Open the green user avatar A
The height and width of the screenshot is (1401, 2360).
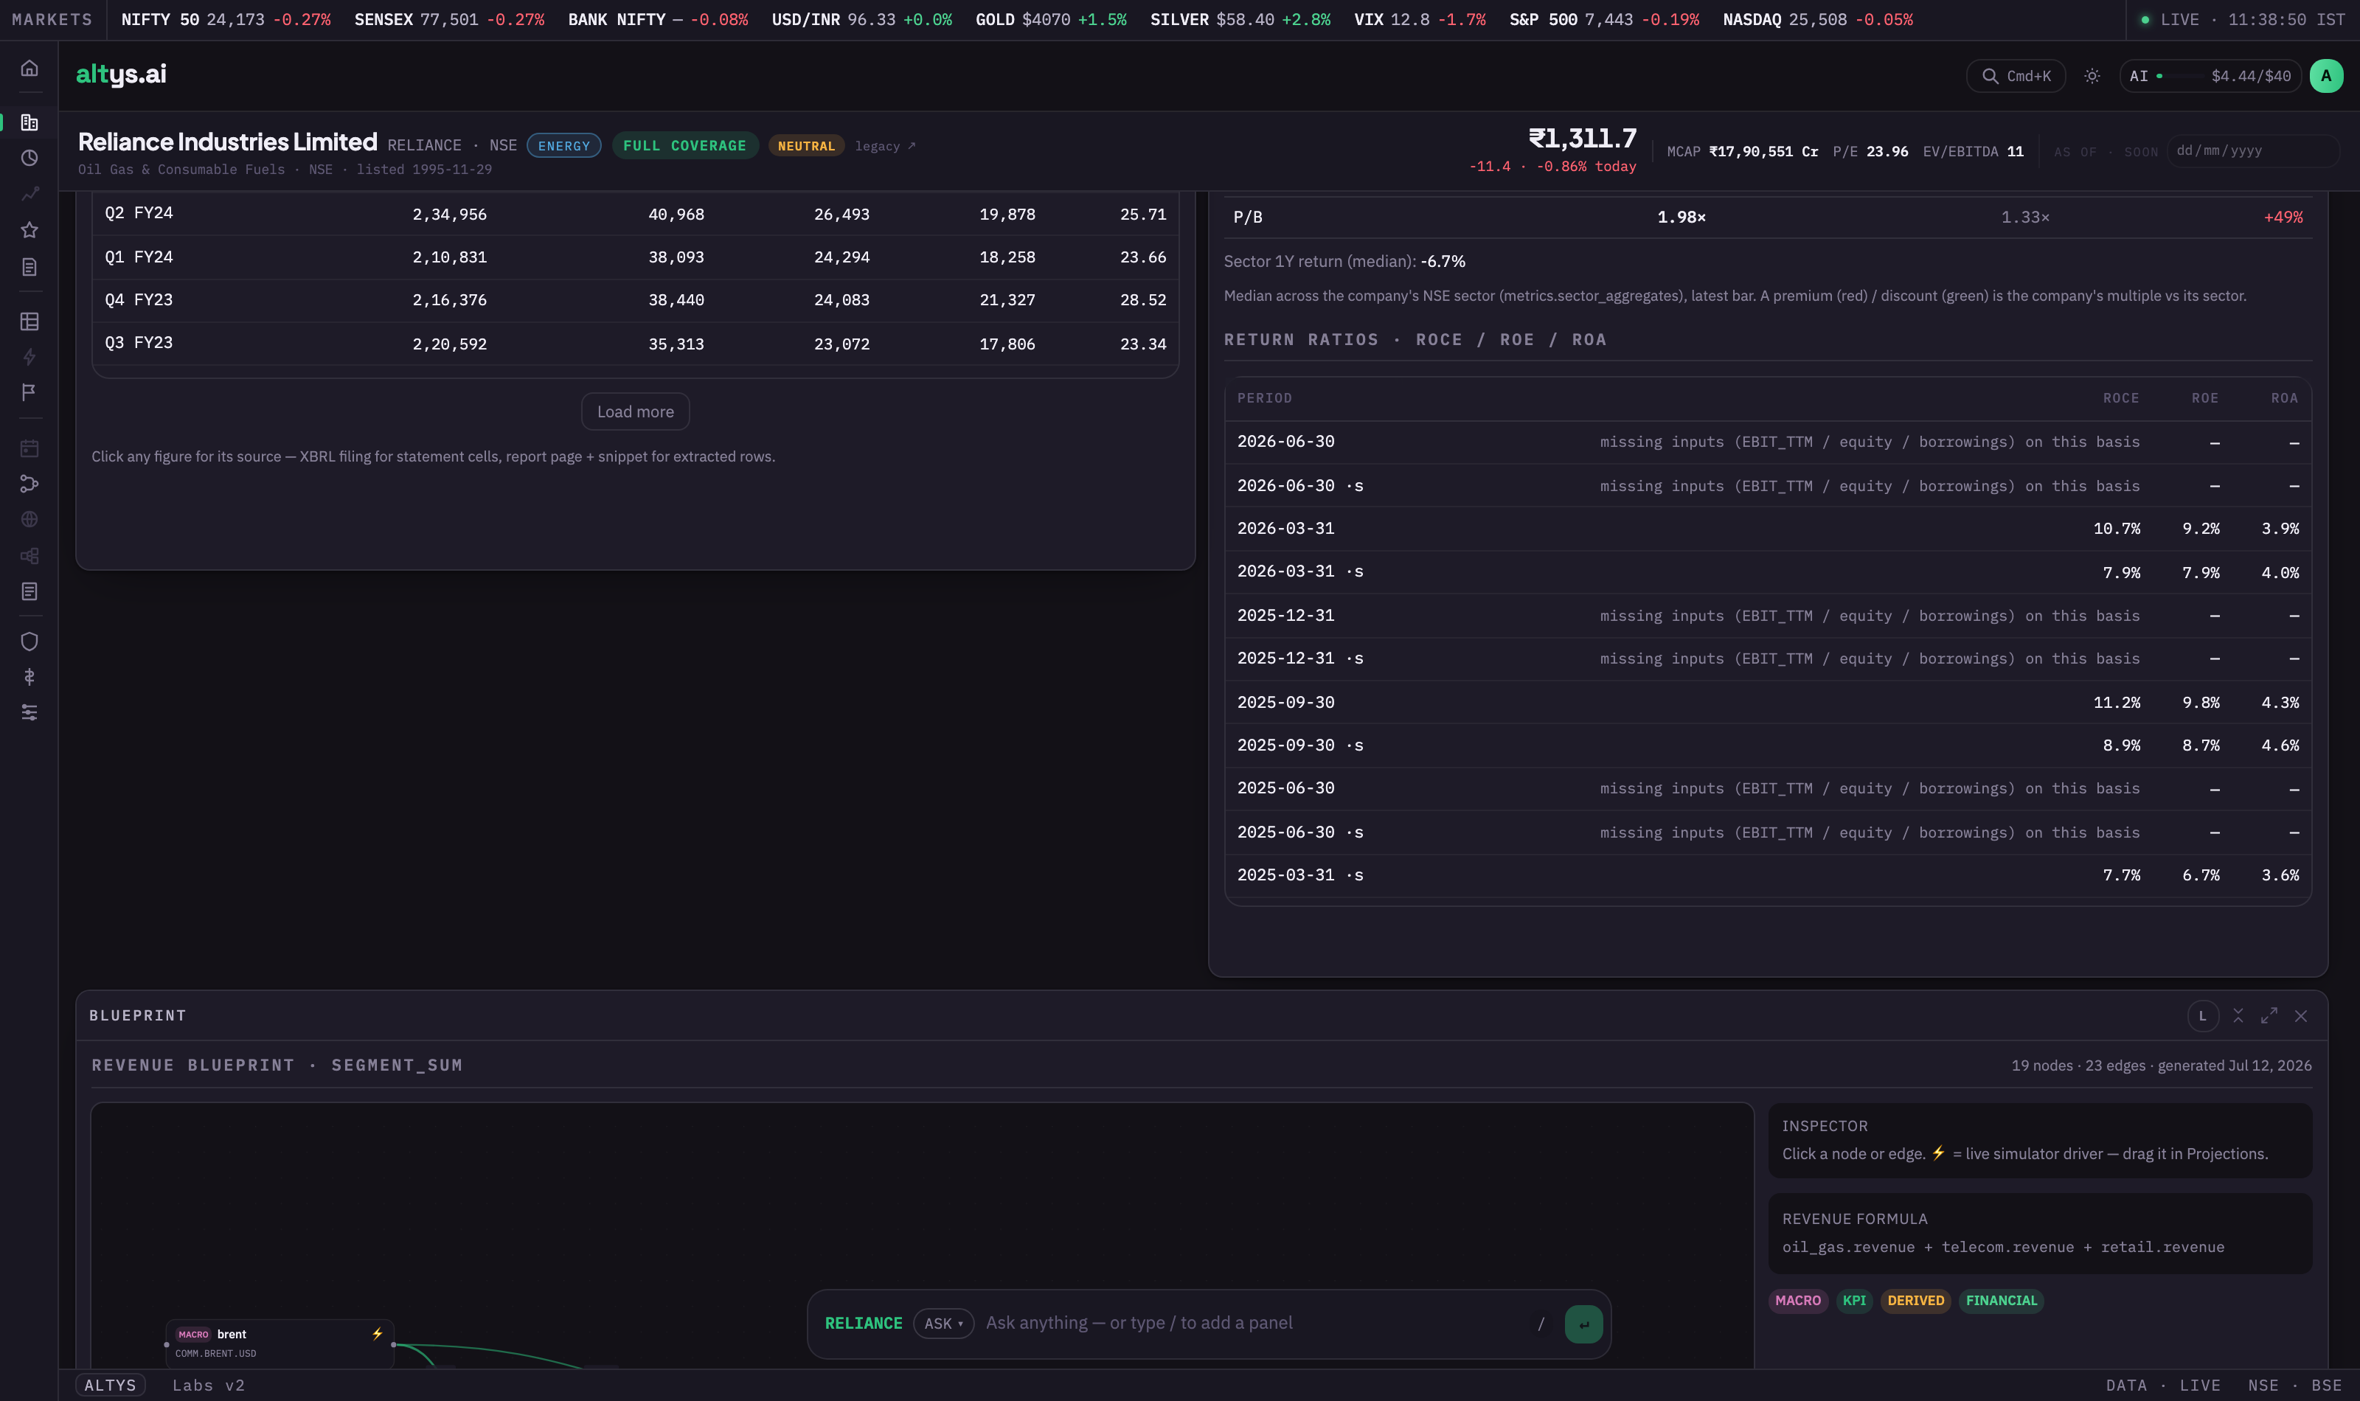(x=2326, y=77)
